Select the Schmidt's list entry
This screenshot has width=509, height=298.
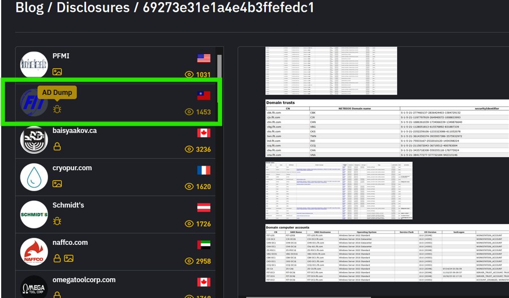click(115, 214)
